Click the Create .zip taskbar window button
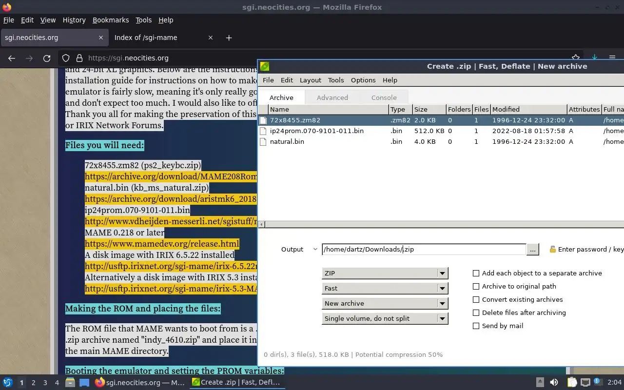 pyautogui.click(x=236, y=382)
